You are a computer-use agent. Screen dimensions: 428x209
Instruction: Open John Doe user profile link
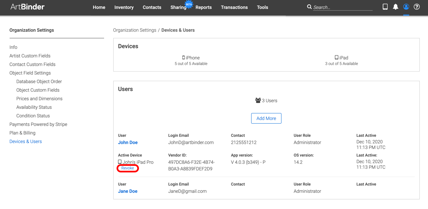[128, 142]
